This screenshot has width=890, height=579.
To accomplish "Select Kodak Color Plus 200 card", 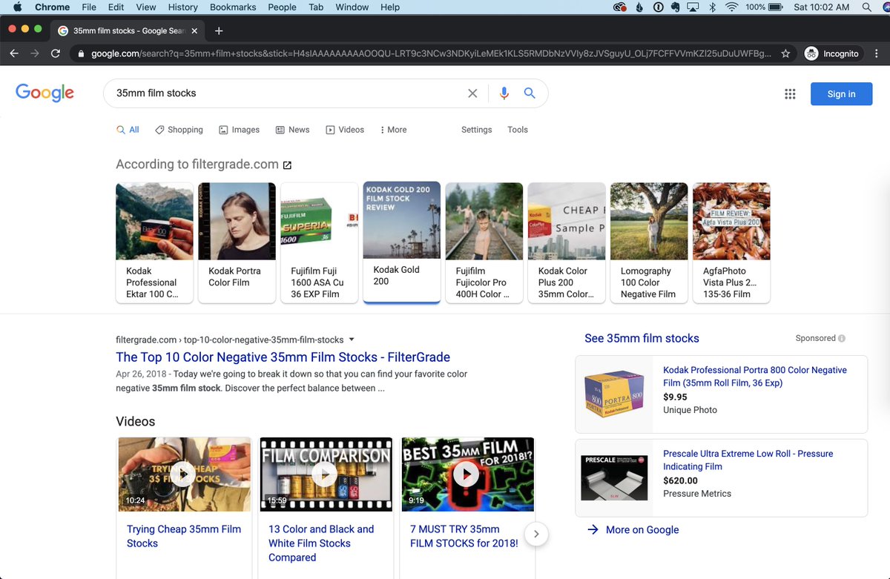I will [566, 242].
